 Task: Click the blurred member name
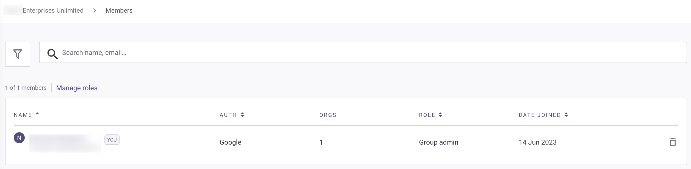65,143
